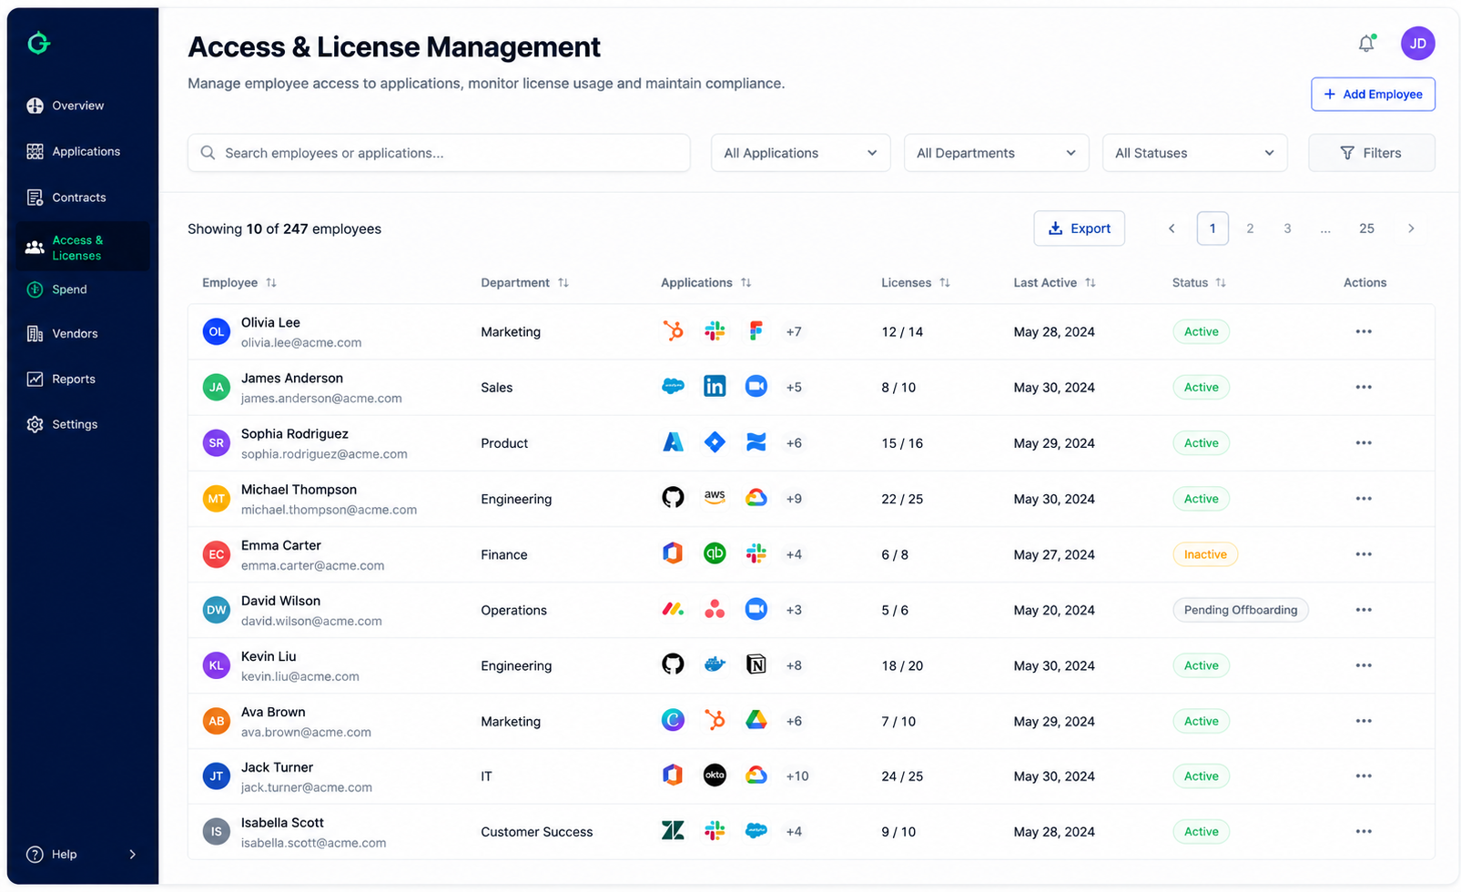
Task: Expand the Help menu chevron
Action: click(x=133, y=854)
